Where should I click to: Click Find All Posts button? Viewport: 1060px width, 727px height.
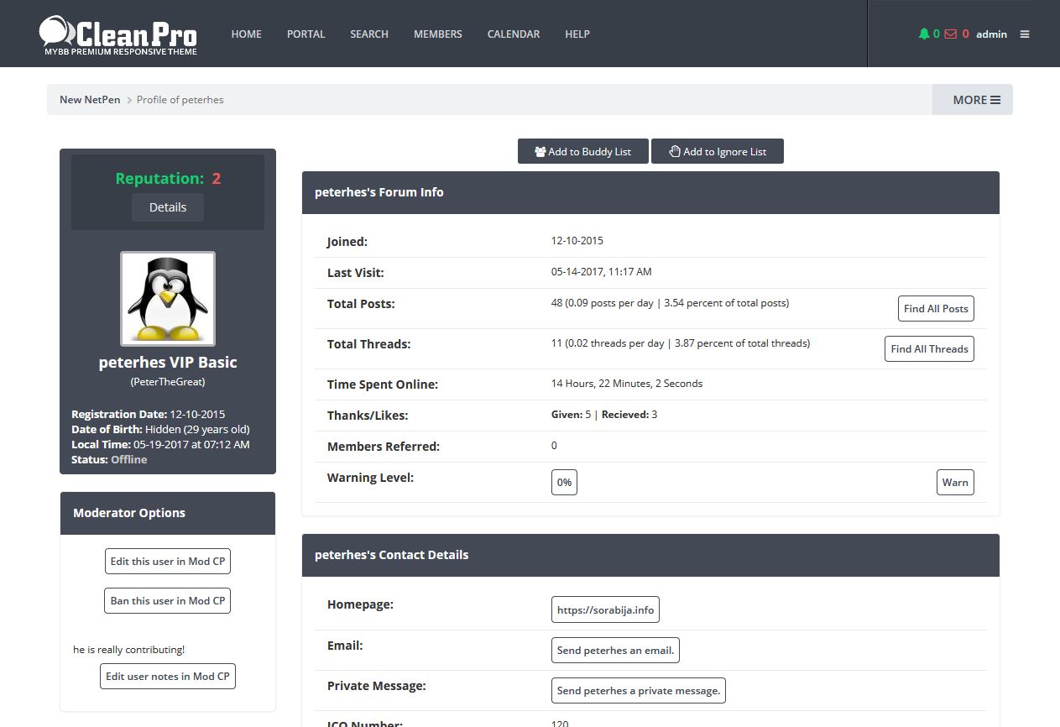936,309
